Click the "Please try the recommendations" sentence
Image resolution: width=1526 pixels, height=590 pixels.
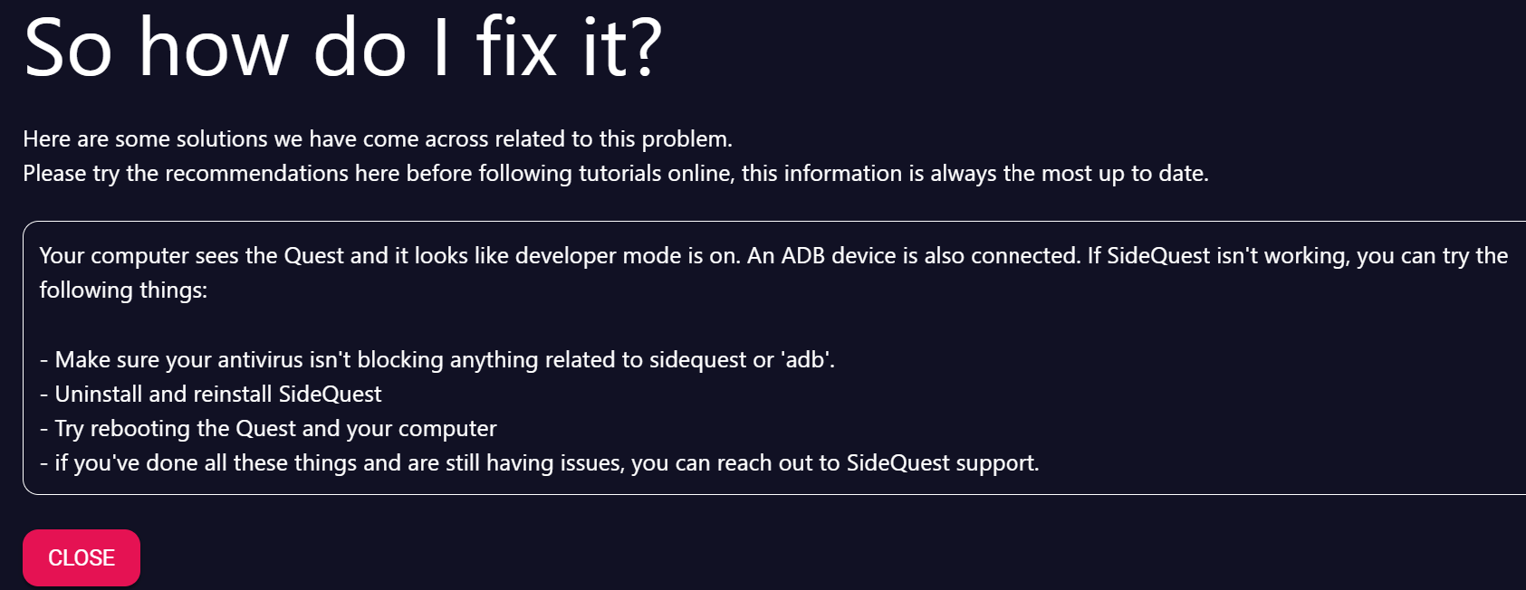coord(616,173)
